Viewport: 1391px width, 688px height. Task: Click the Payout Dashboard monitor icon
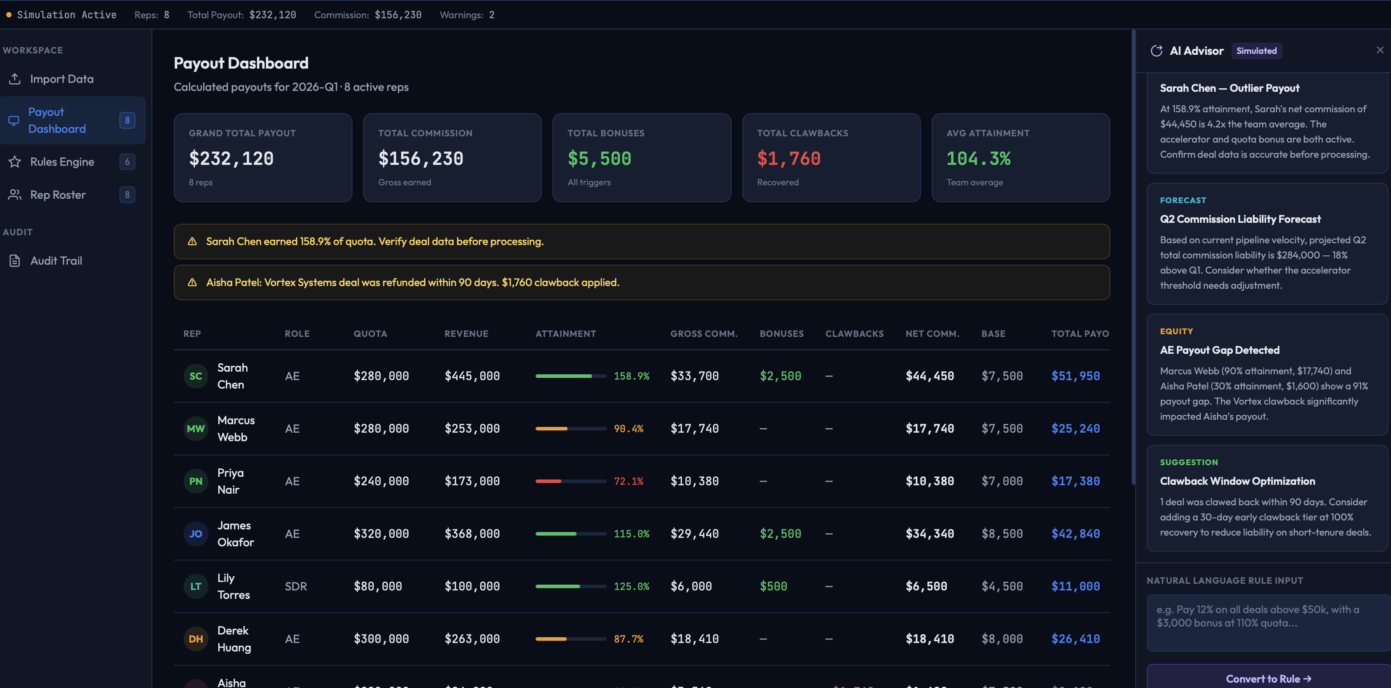pyautogui.click(x=15, y=120)
